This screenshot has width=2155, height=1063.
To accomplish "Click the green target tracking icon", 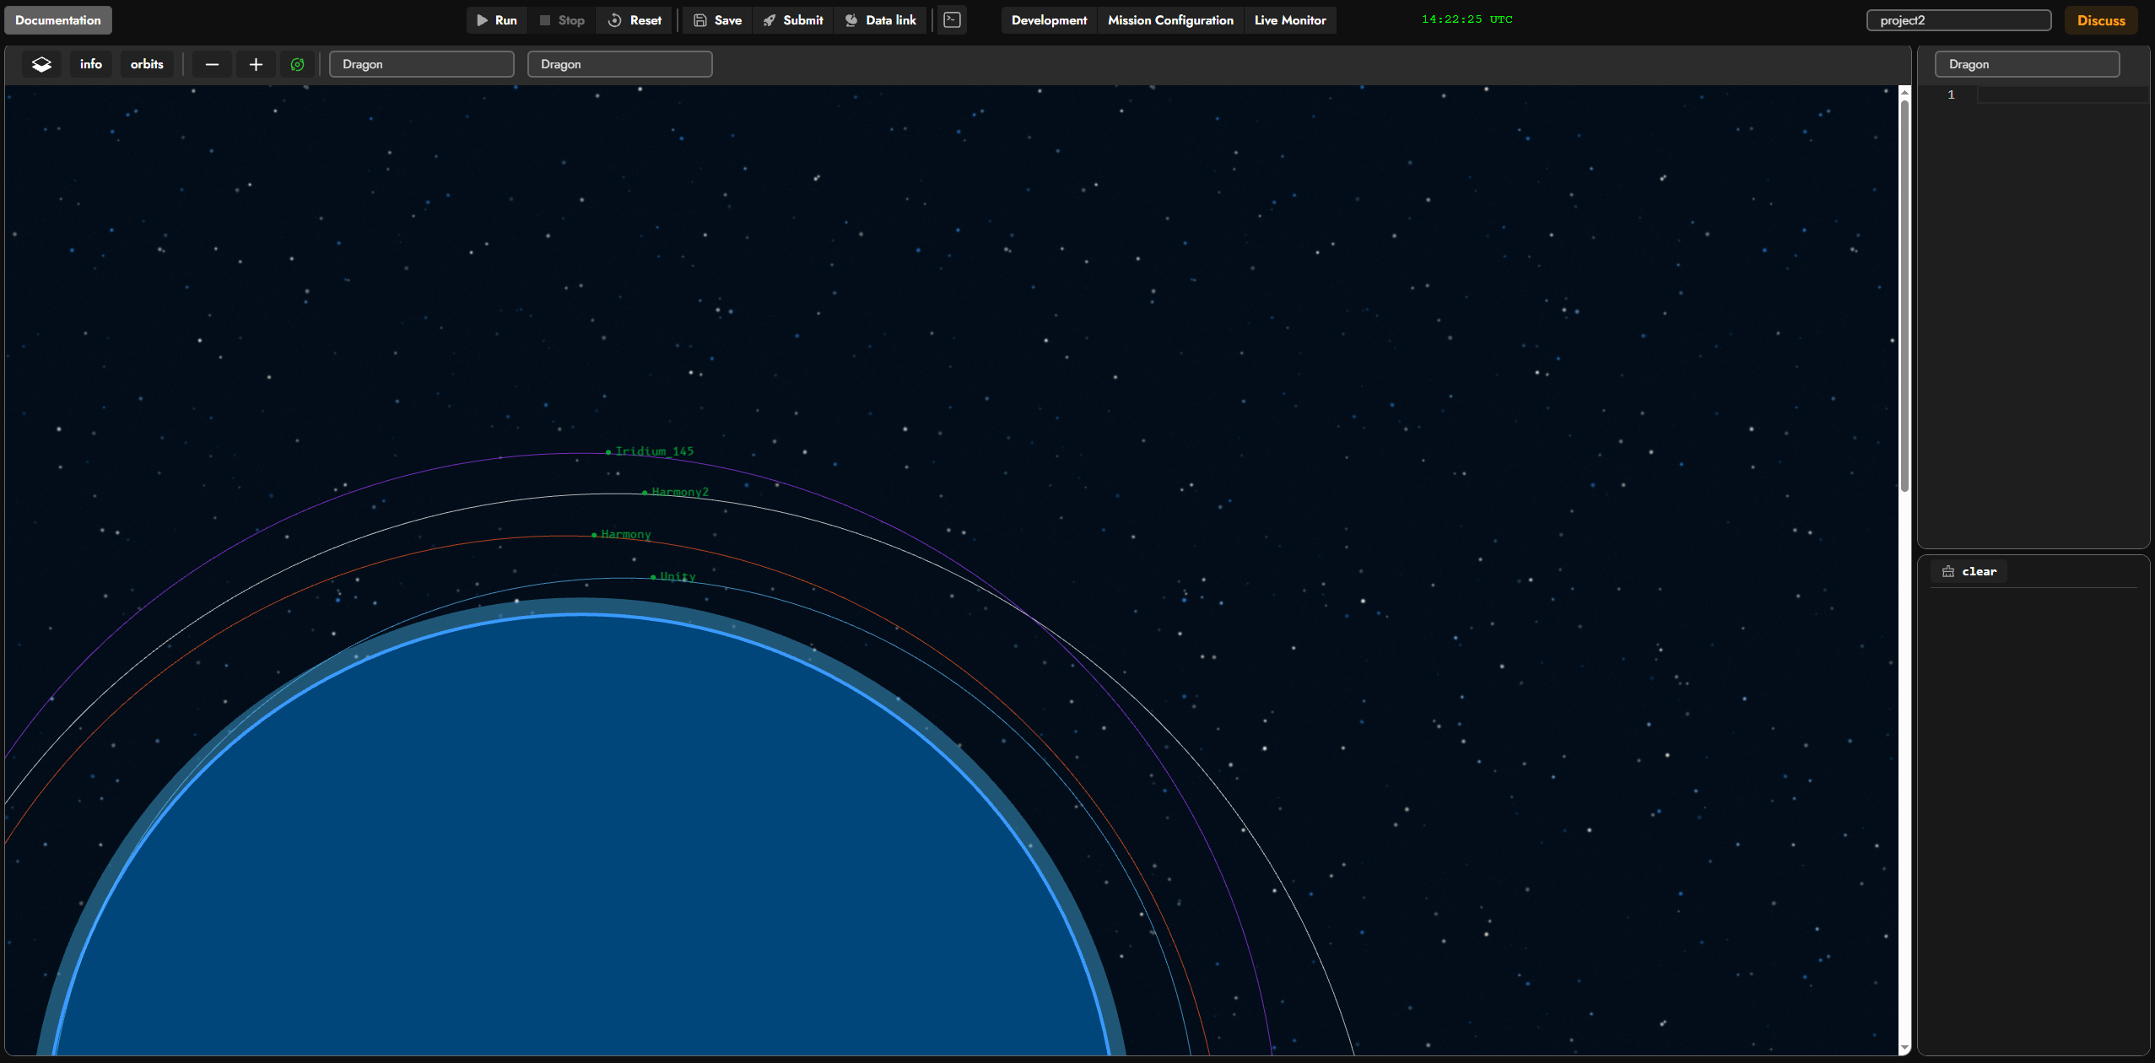I will click(297, 64).
